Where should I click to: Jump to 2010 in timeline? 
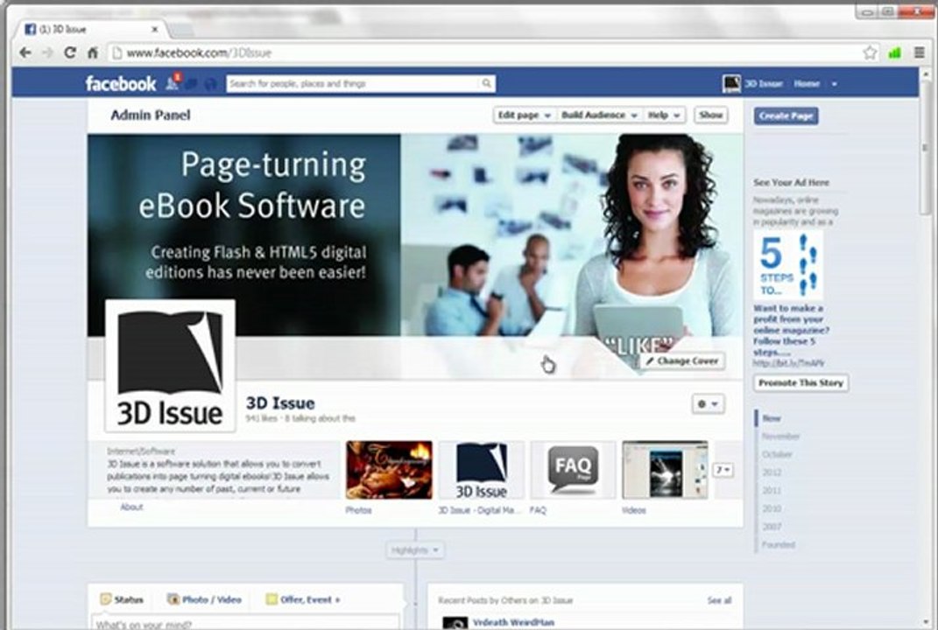[x=772, y=508]
